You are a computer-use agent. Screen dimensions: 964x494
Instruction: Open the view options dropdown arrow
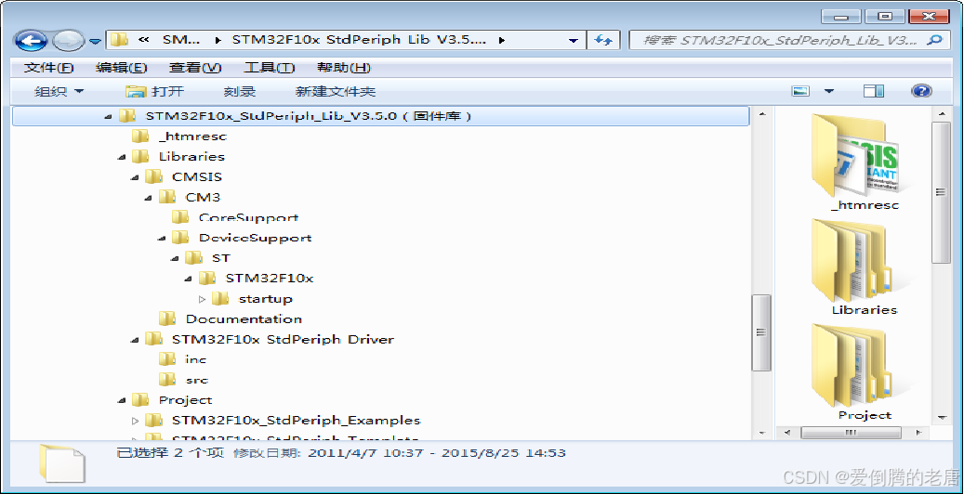click(829, 92)
